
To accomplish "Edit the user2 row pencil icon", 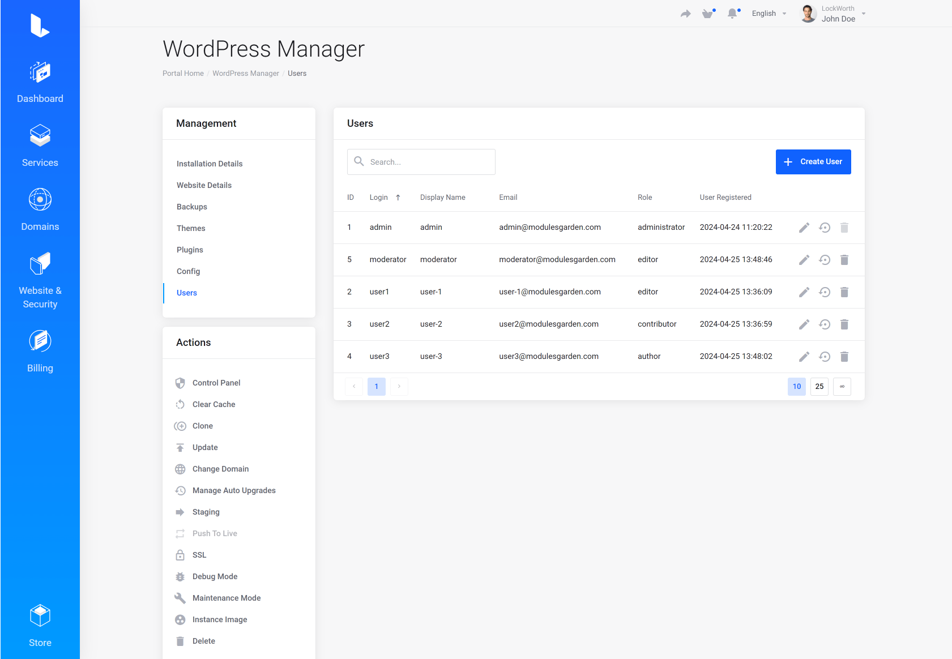I will pyautogui.click(x=804, y=324).
